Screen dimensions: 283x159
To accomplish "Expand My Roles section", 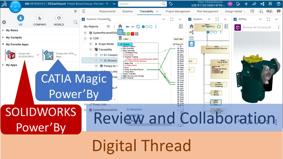I will (3, 30).
